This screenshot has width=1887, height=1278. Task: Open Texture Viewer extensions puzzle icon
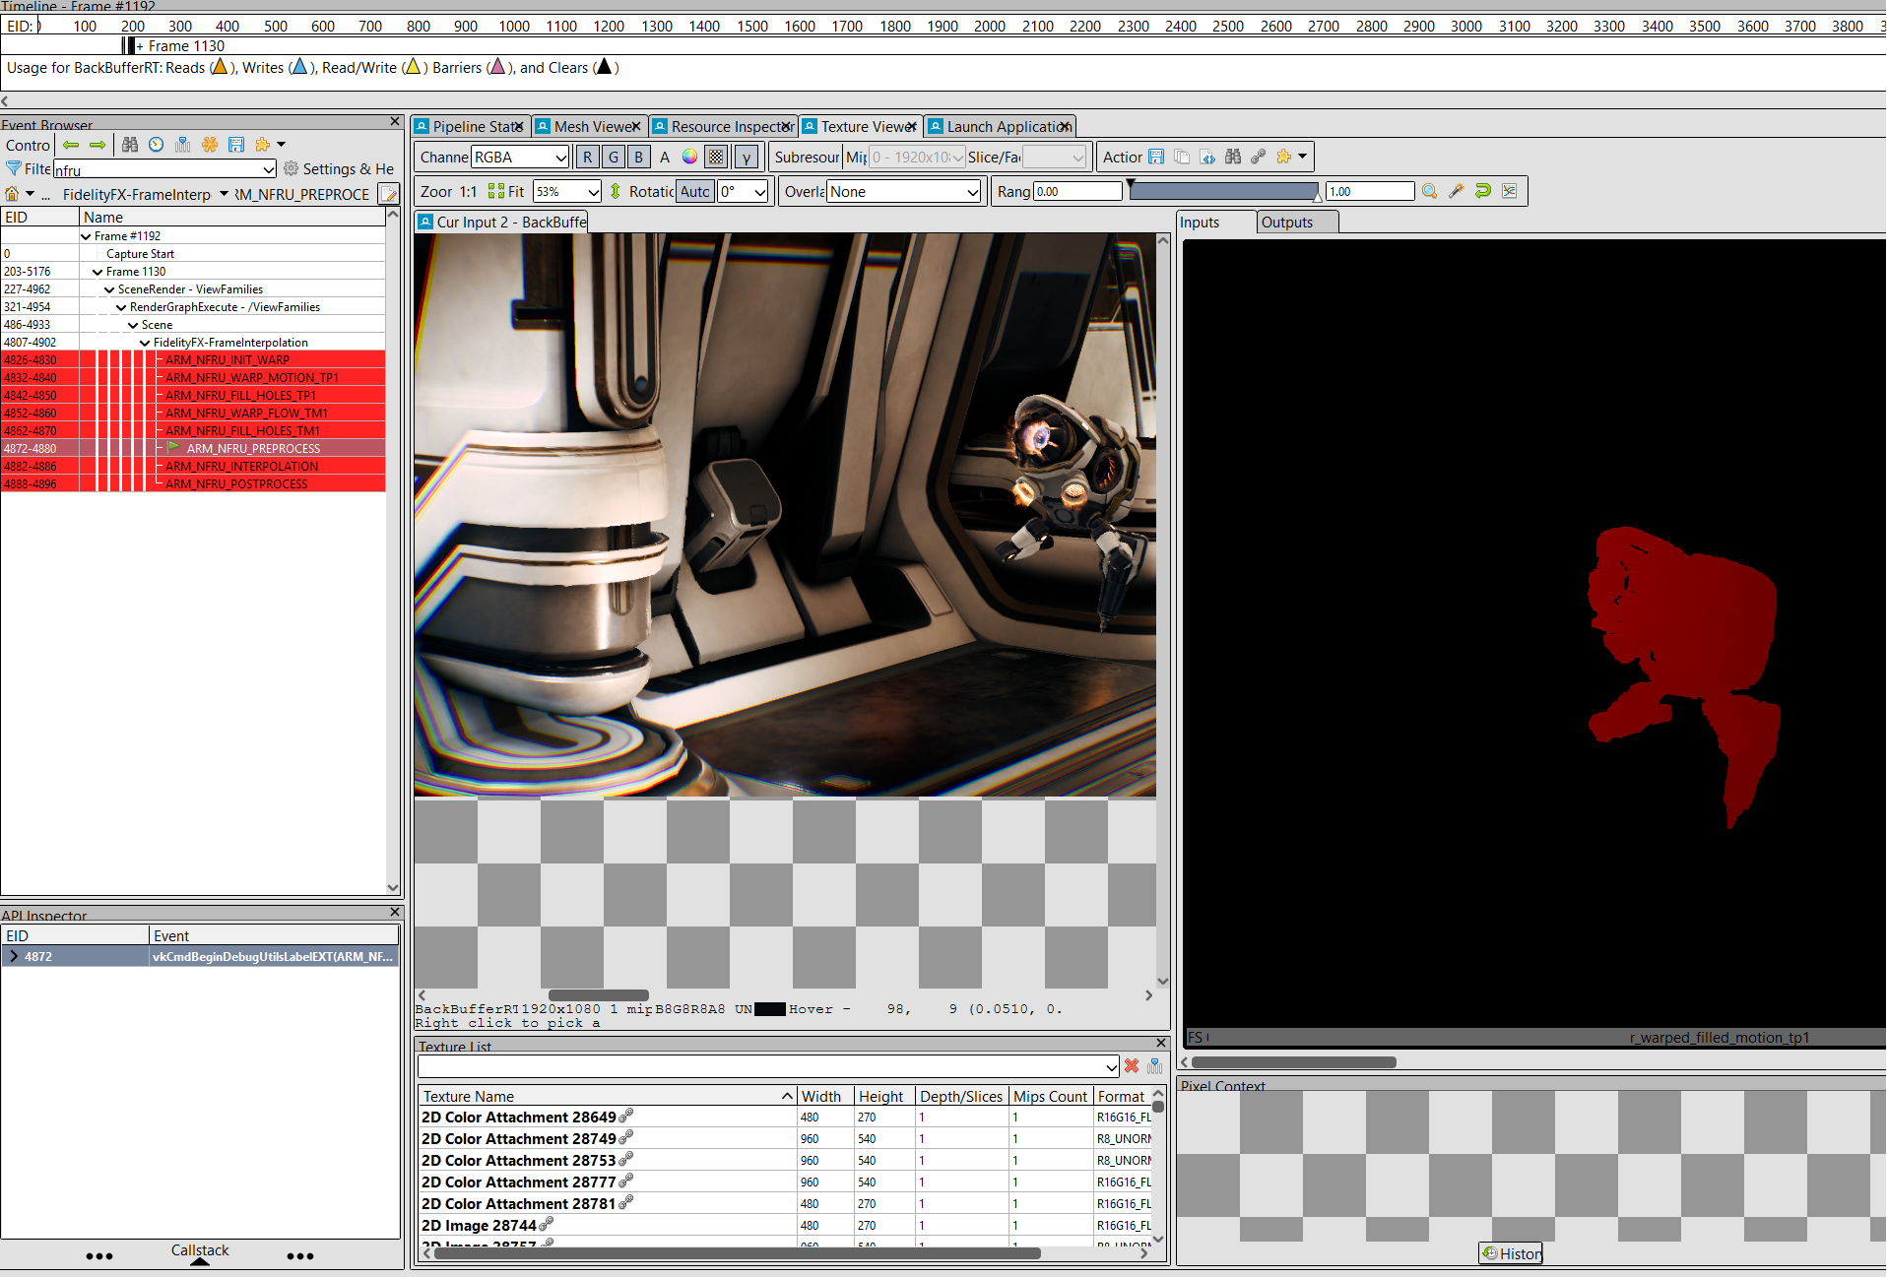1284,157
